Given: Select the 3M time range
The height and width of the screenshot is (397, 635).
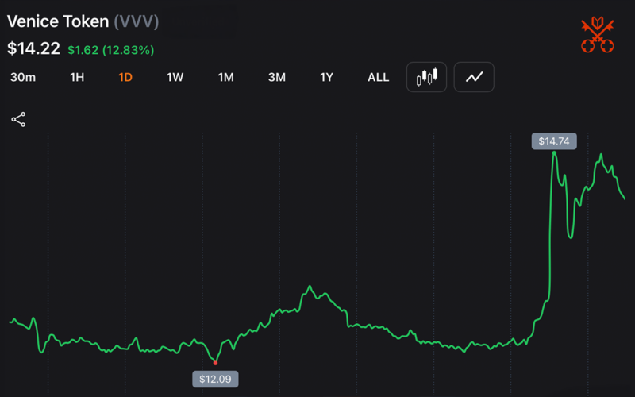Looking at the screenshot, I should point(277,77).
